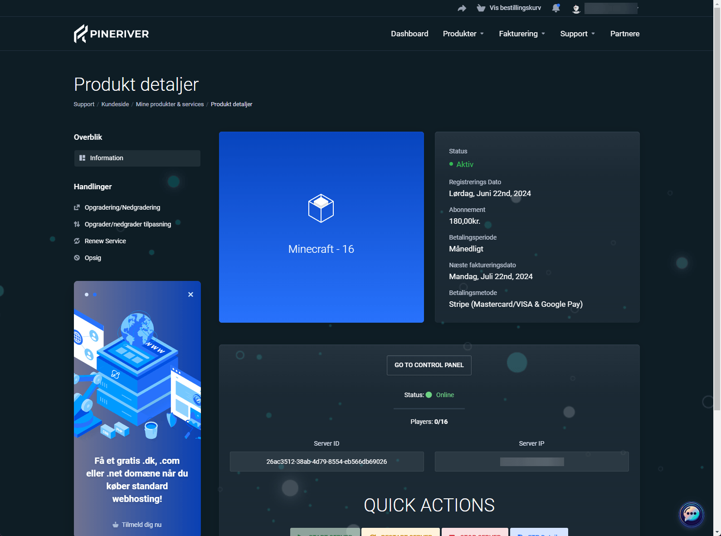Click the Support breadcrumb link

(x=84, y=104)
